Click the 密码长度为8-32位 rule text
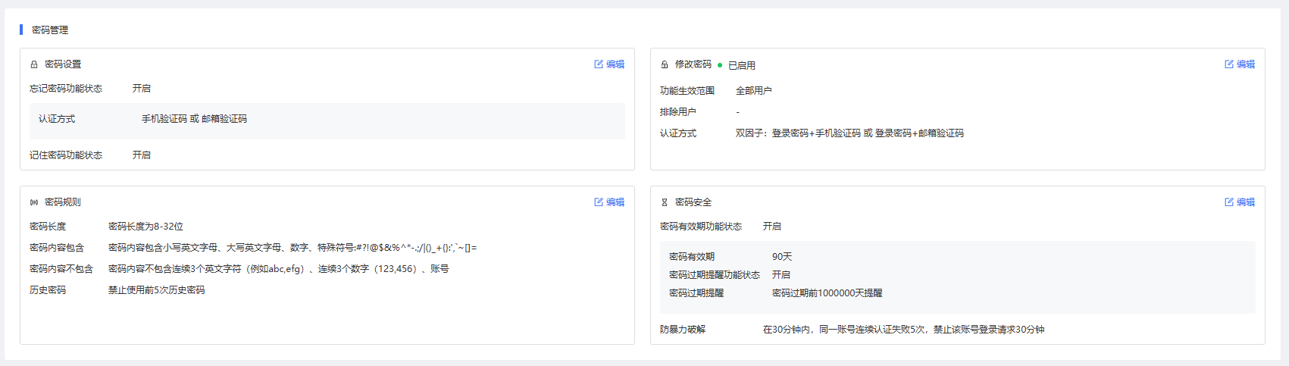 (x=145, y=227)
